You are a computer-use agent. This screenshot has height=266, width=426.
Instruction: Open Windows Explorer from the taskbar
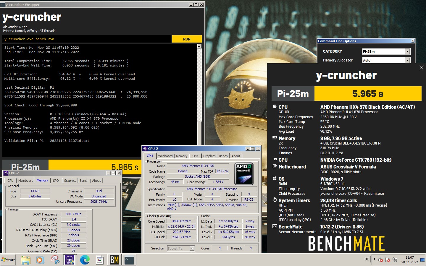click(26, 260)
